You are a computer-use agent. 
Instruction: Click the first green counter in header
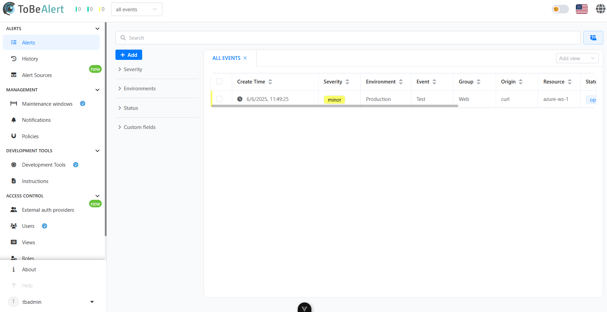[x=78, y=9]
